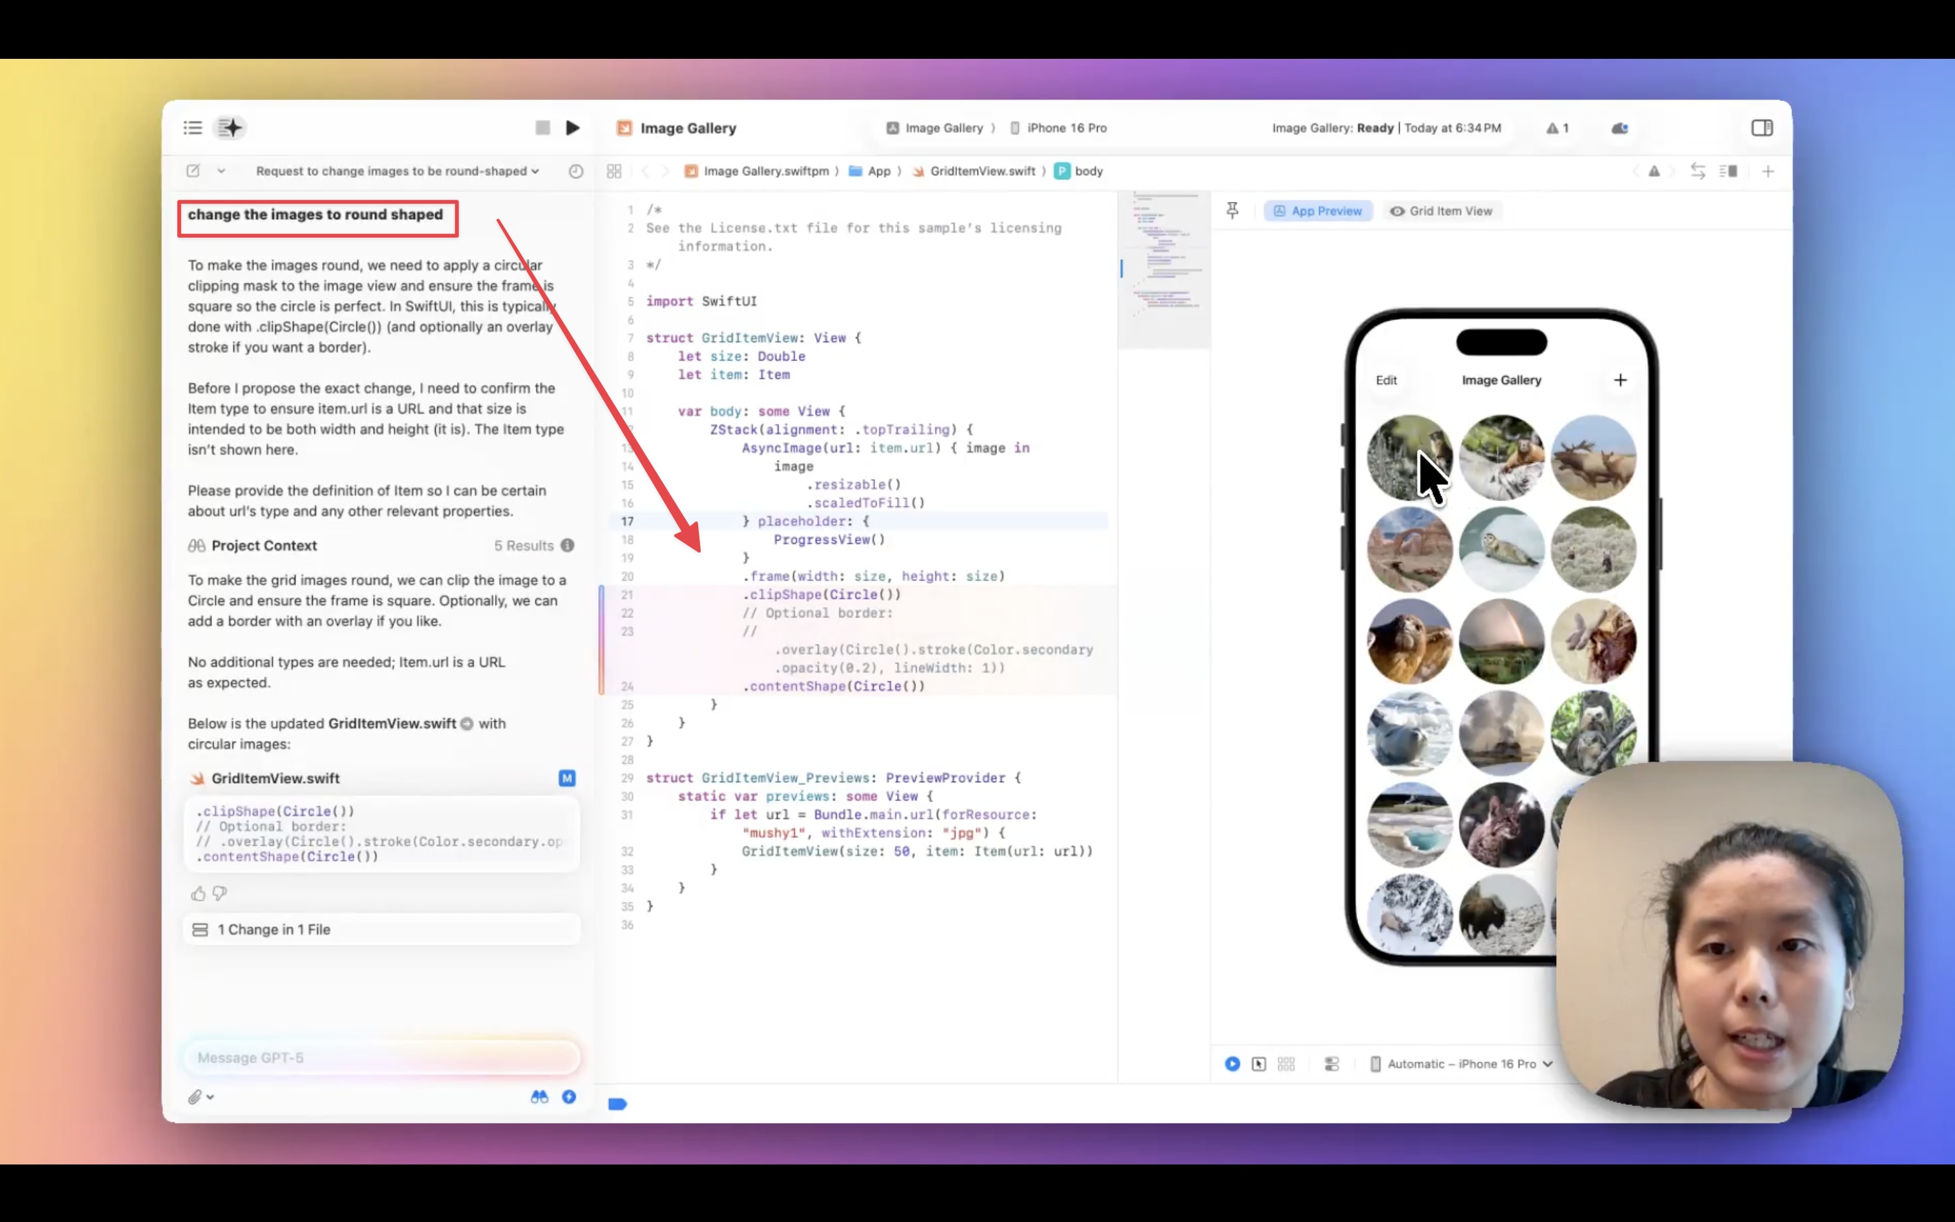Go to the previous issue arrow
Image resolution: width=1955 pixels, height=1222 pixels.
click(x=1635, y=171)
